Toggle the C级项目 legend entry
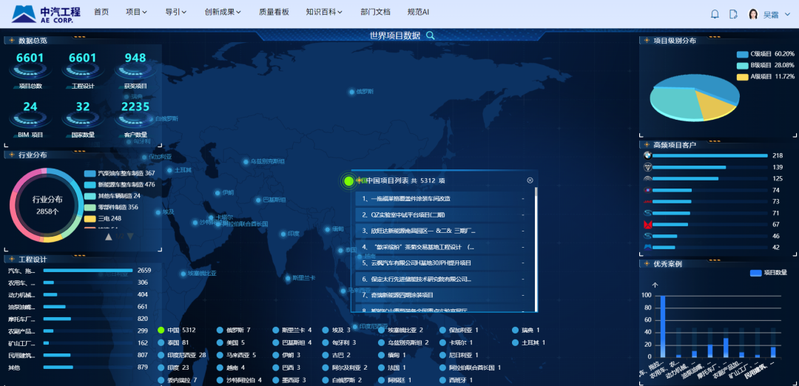The width and height of the screenshot is (799, 386). [742, 54]
